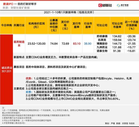Click the issue price value 72.69

tap(65, 44)
